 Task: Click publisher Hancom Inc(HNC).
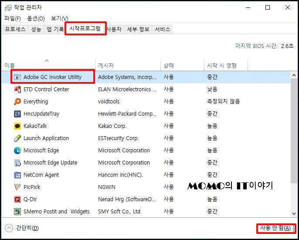click(x=120, y=175)
